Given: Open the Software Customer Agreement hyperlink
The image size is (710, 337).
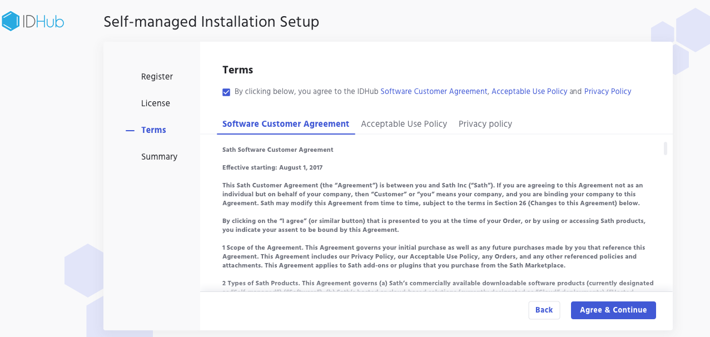Looking at the screenshot, I should coord(434,92).
